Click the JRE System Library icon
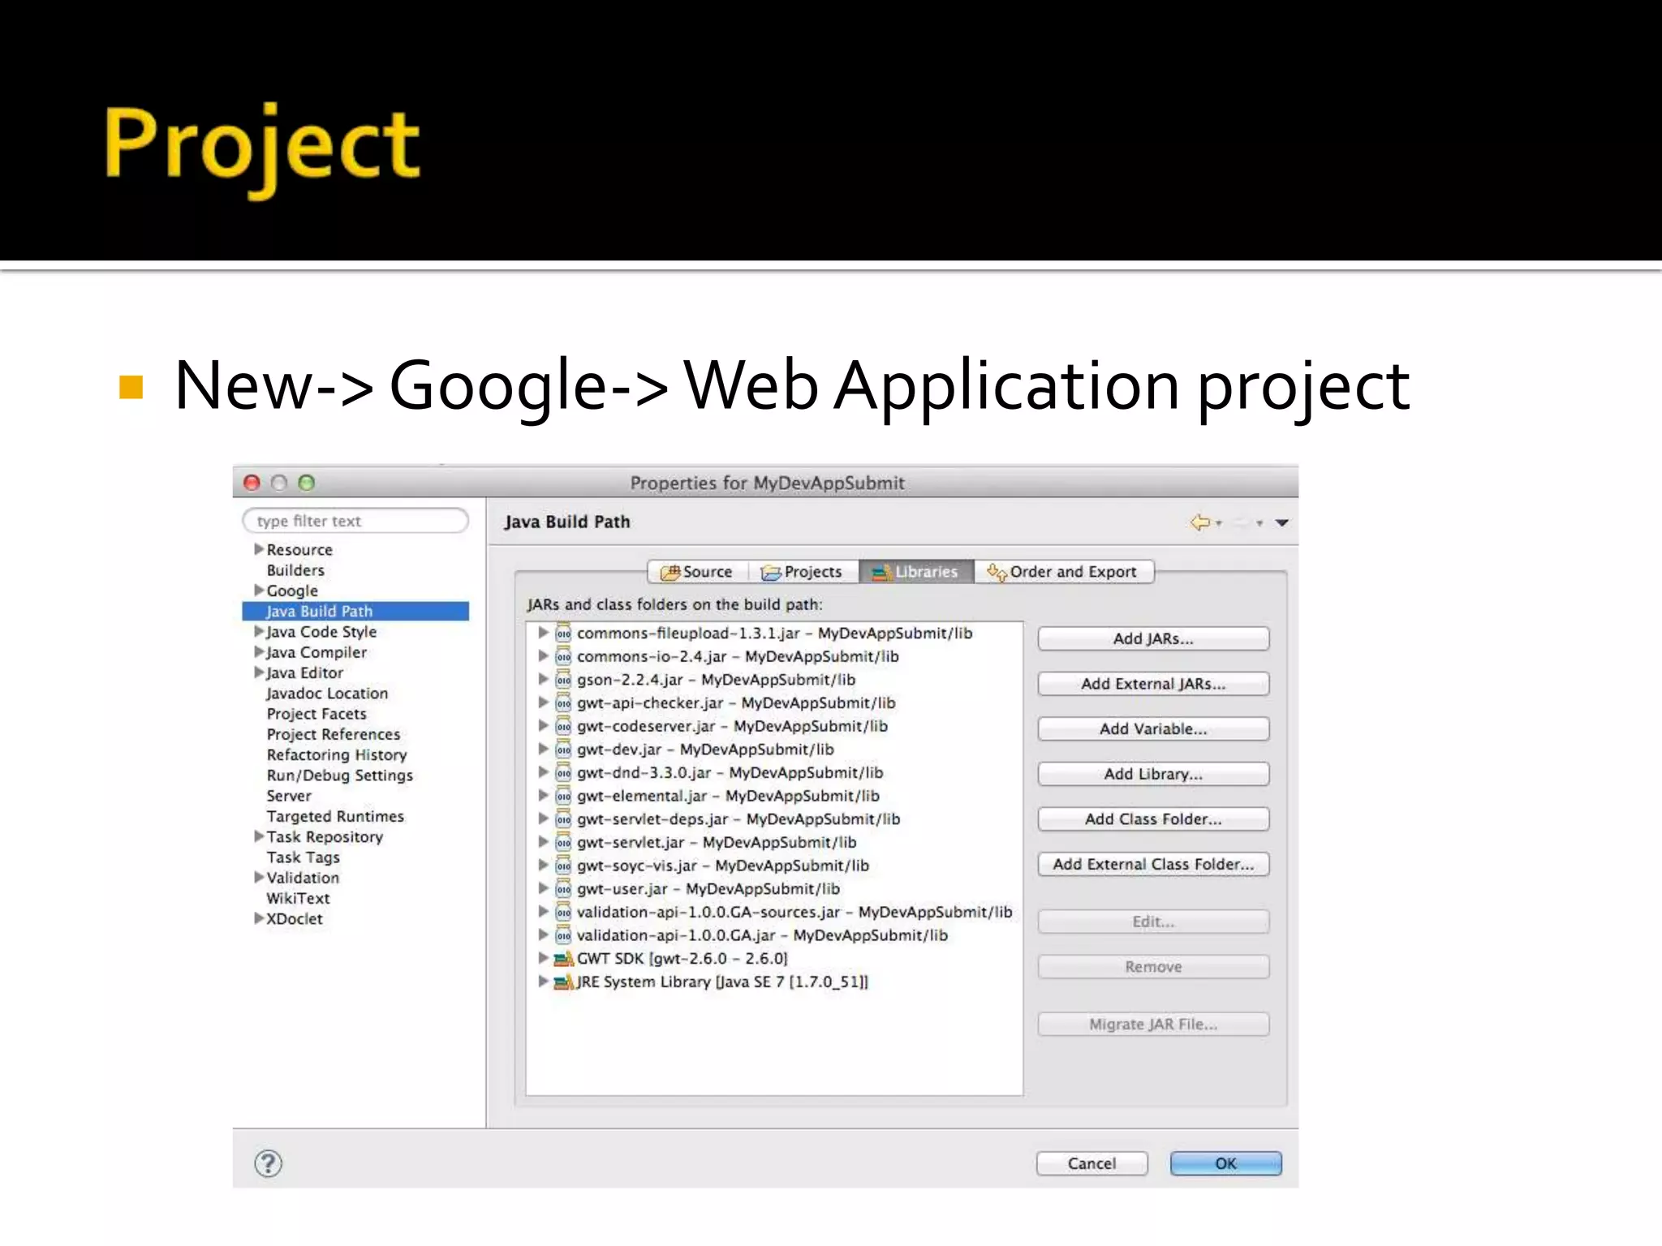This screenshot has width=1662, height=1246. click(564, 982)
